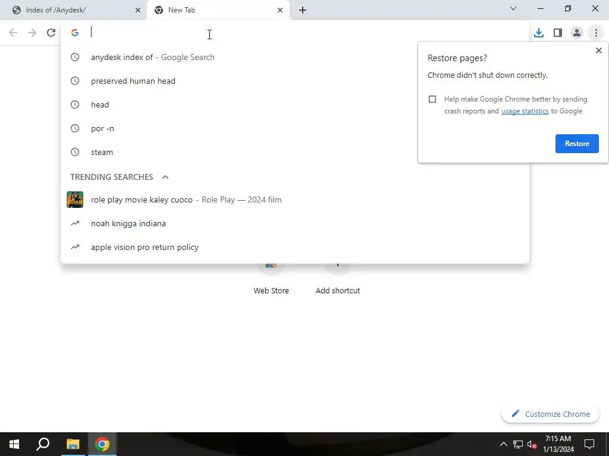The image size is (609, 456).
Task: Click trending arrow icon beside noah knigga
Action: click(75, 223)
